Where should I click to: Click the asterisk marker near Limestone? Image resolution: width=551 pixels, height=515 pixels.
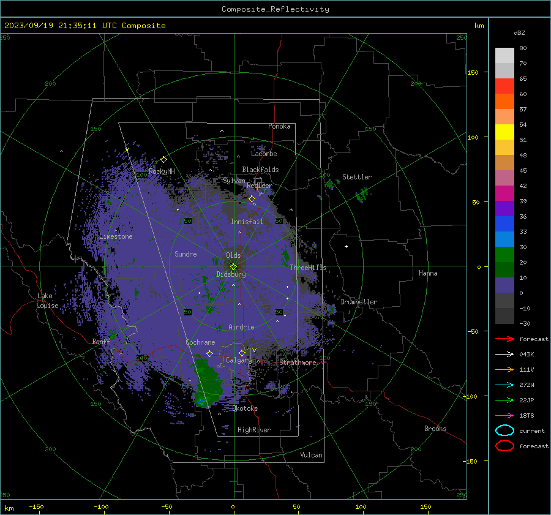point(116,231)
